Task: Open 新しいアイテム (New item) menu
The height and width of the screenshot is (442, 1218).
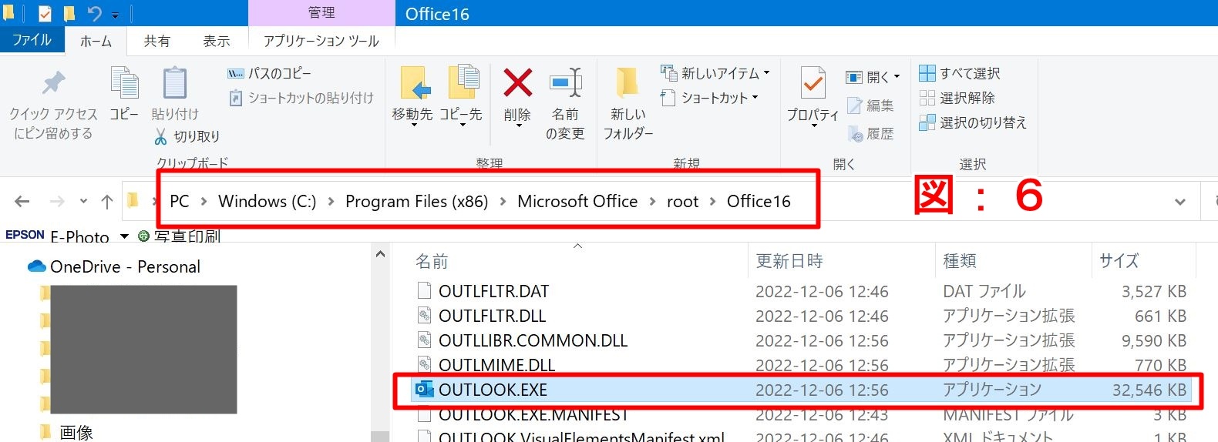Action: click(715, 73)
